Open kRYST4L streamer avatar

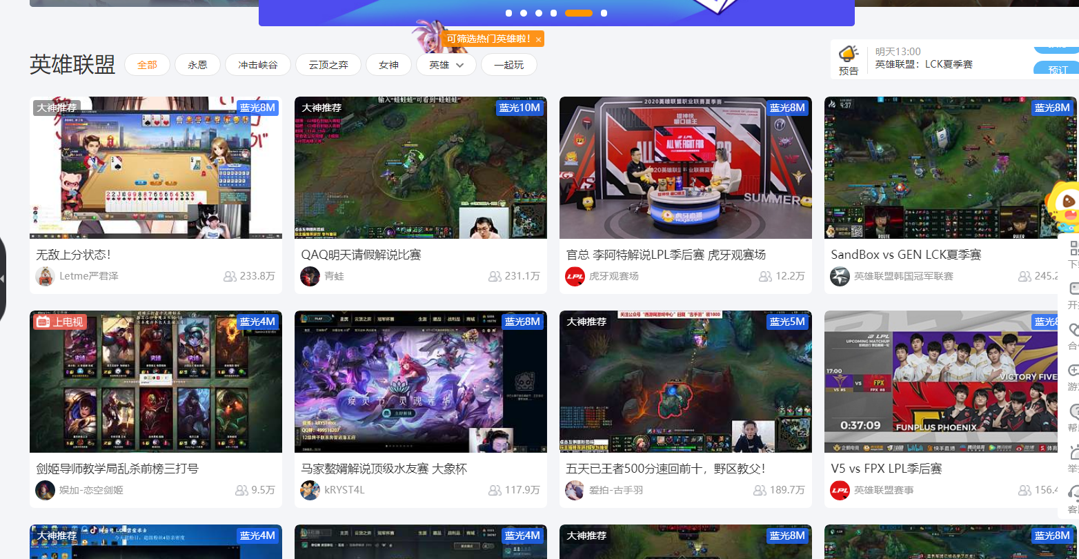[310, 490]
